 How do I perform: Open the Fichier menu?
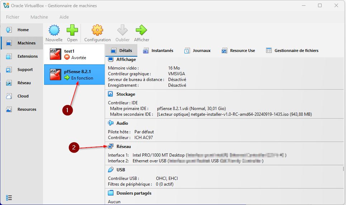[13, 17]
